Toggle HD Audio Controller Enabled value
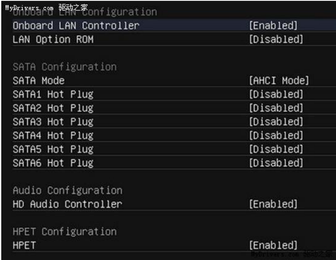336x260 pixels. [273, 204]
